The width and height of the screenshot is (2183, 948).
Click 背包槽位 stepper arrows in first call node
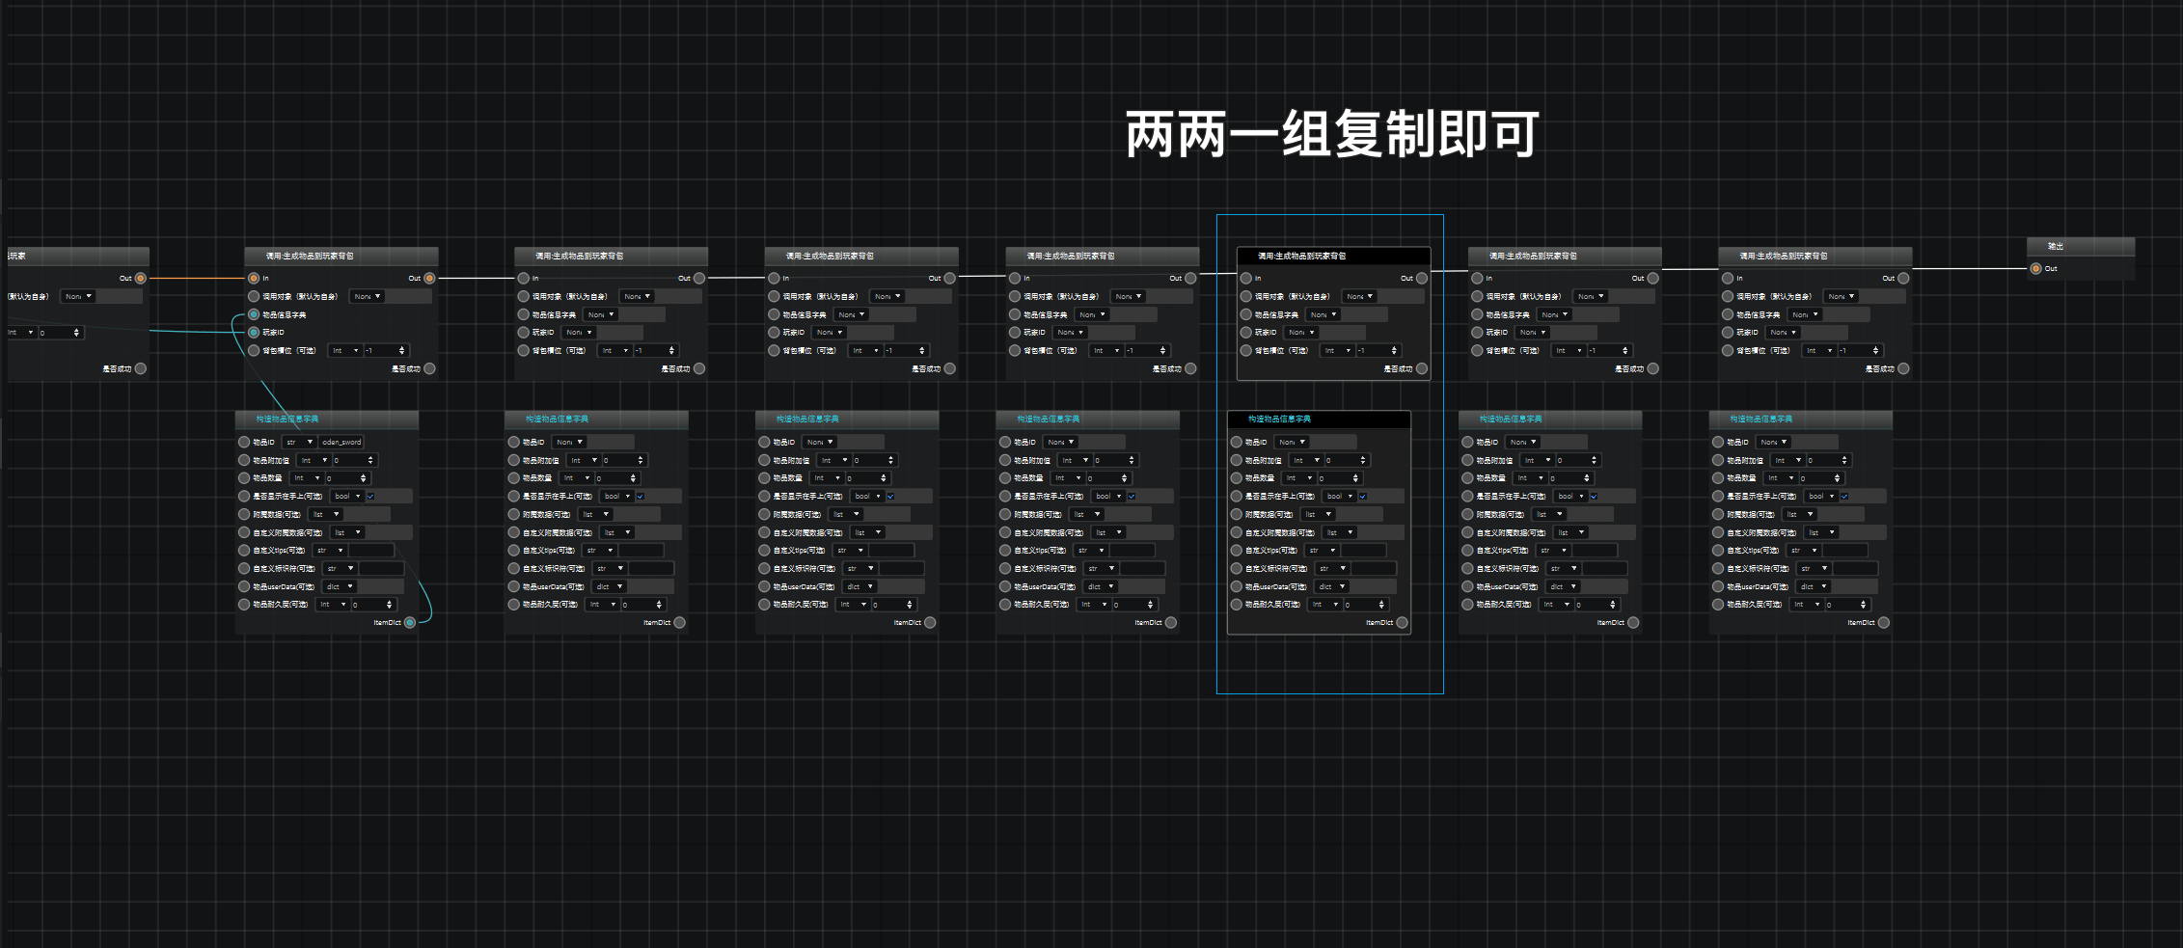click(x=402, y=351)
